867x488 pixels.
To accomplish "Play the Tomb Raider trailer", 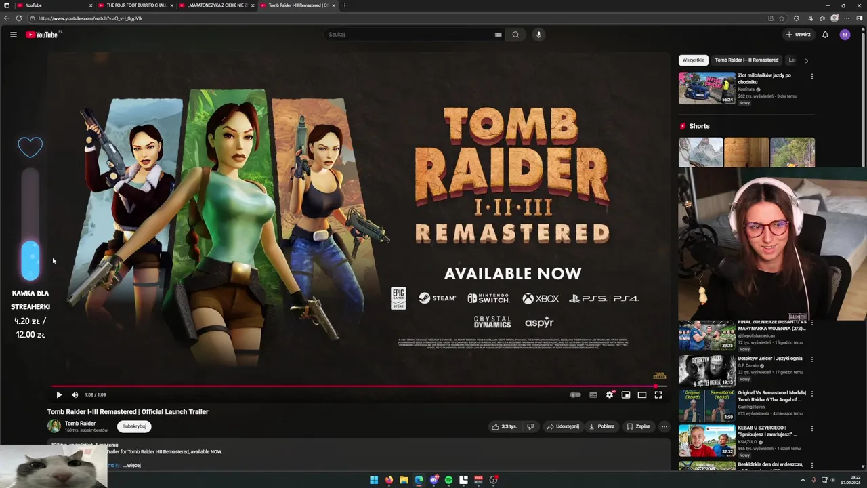I will tap(59, 394).
